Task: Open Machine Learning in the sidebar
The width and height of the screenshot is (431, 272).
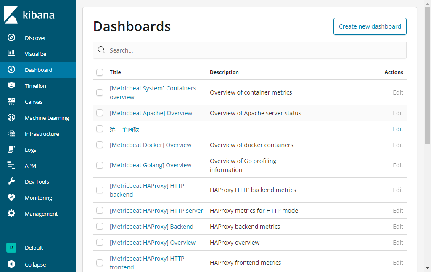Action: pyautogui.click(x=38, y=118)
